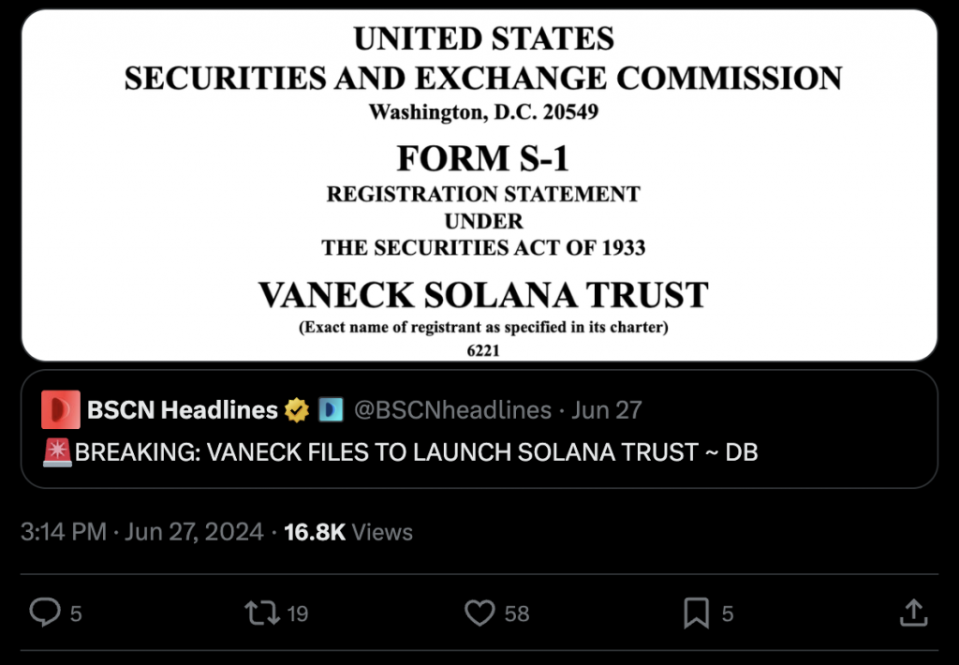The height and width of the screenshot is (665, 959).
Task: Click the 3:14 PM Jun 27, 2024 timestamp
Action: 141,532
